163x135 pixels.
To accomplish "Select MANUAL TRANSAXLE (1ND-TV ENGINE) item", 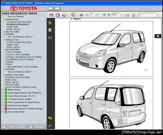I will (x=24, y=57).
